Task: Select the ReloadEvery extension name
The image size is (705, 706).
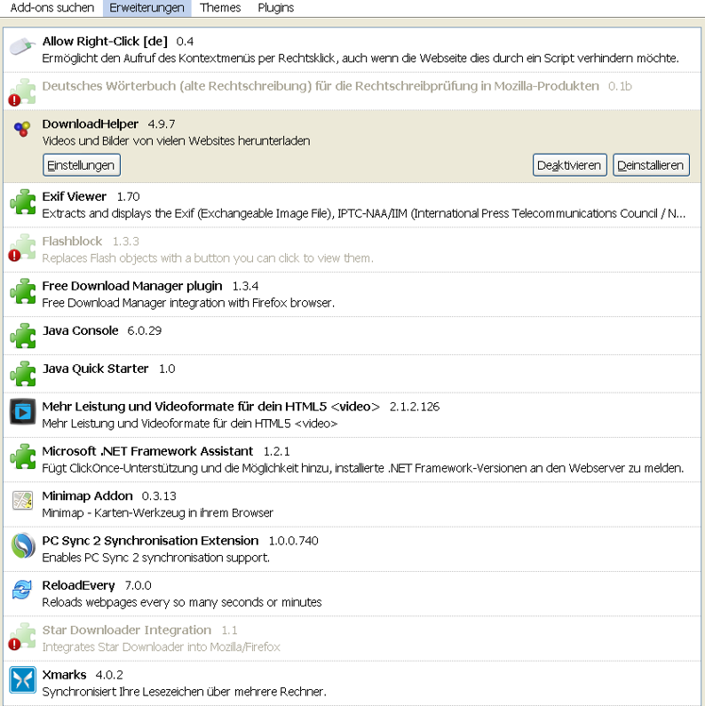Action: [x=78, y=585]
